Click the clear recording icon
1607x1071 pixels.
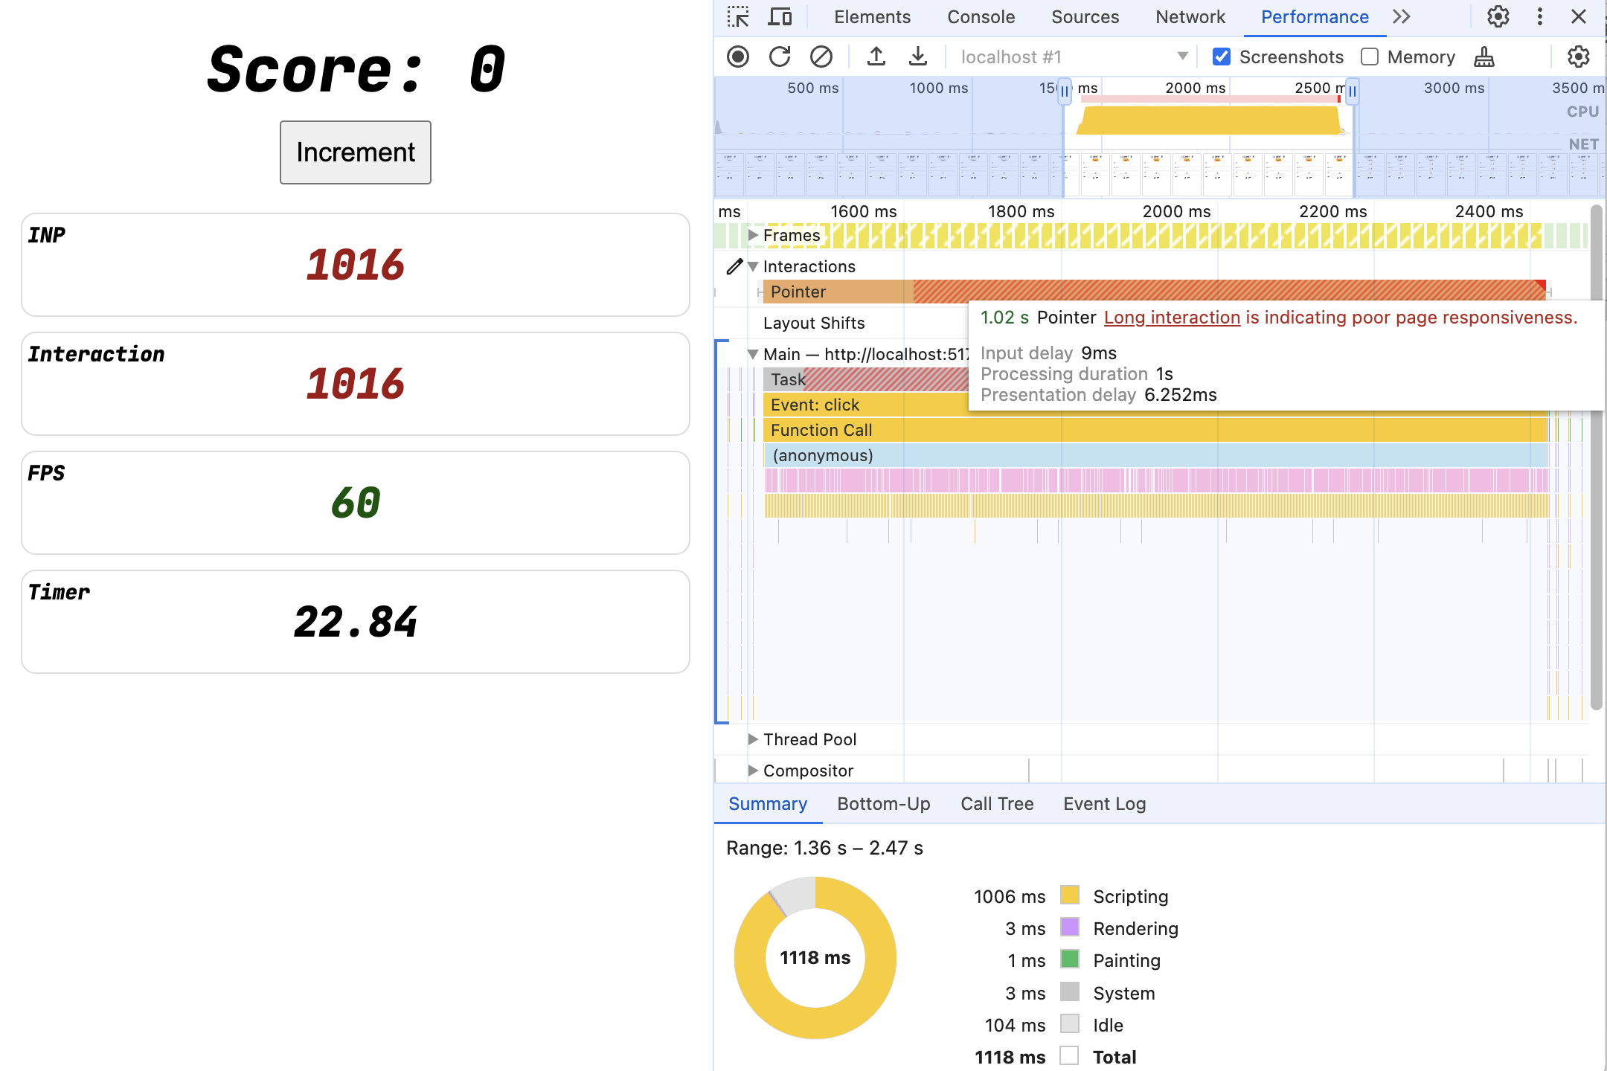pyautogui.click(x=821, y=55)
